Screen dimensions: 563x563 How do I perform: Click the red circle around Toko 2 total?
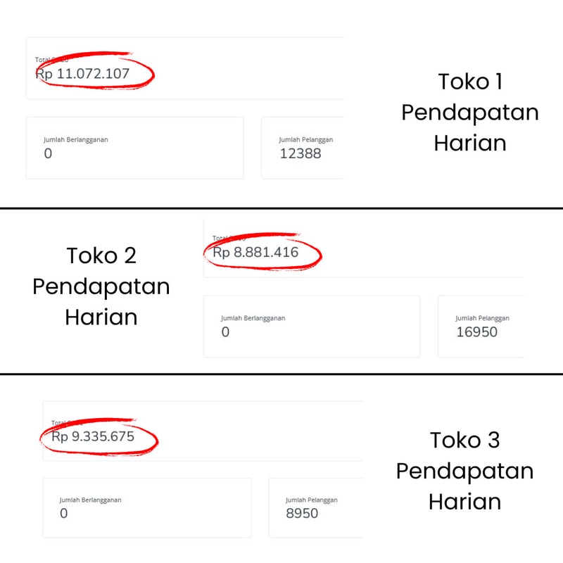click(262, 251)
